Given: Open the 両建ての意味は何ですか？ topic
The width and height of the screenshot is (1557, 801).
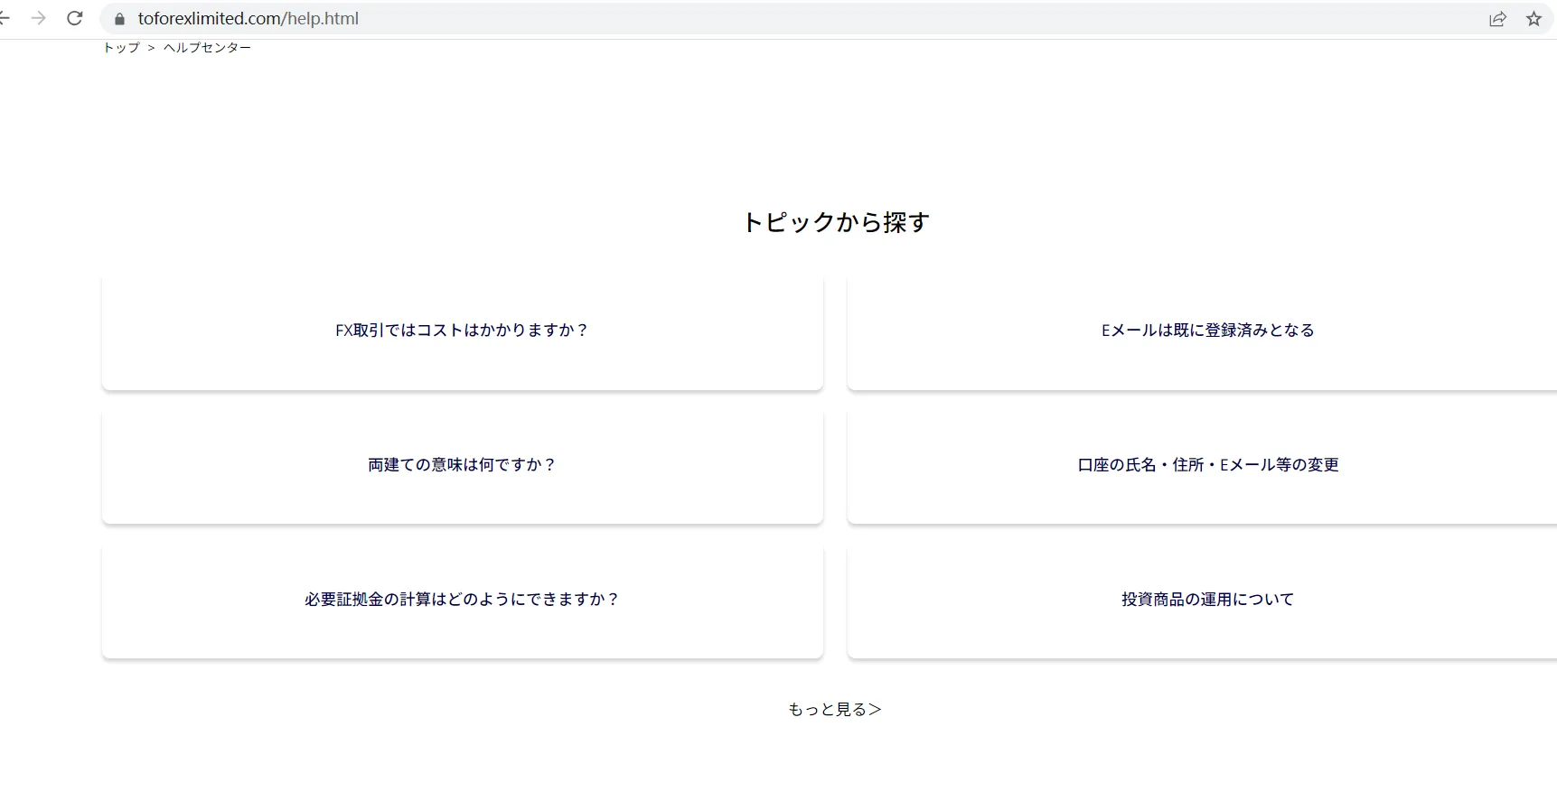Looking at the screenshot, I should click(463, 465).
